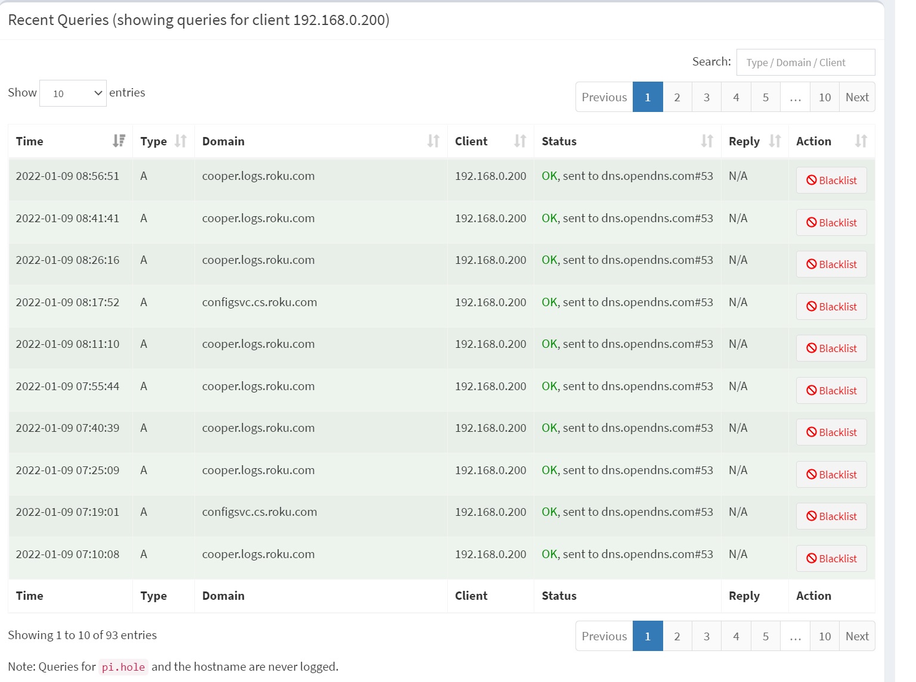This screenshot has width=916, height=682.
Task: Blacklist the 08:26:16 query
Action: tap(831, 264)
